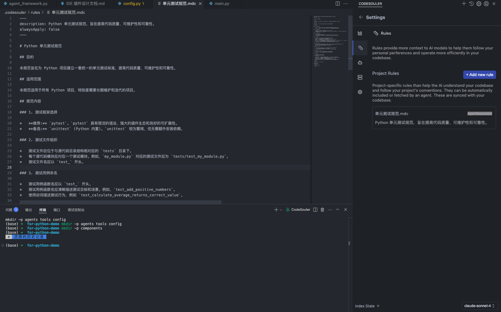The image size is (501, 312).
Task: Switch to the 输出 panel tab
Action: click(x=29, y=210)
